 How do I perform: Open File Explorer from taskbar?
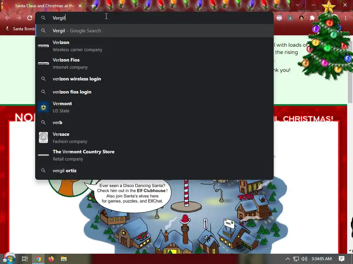(64, 259)
